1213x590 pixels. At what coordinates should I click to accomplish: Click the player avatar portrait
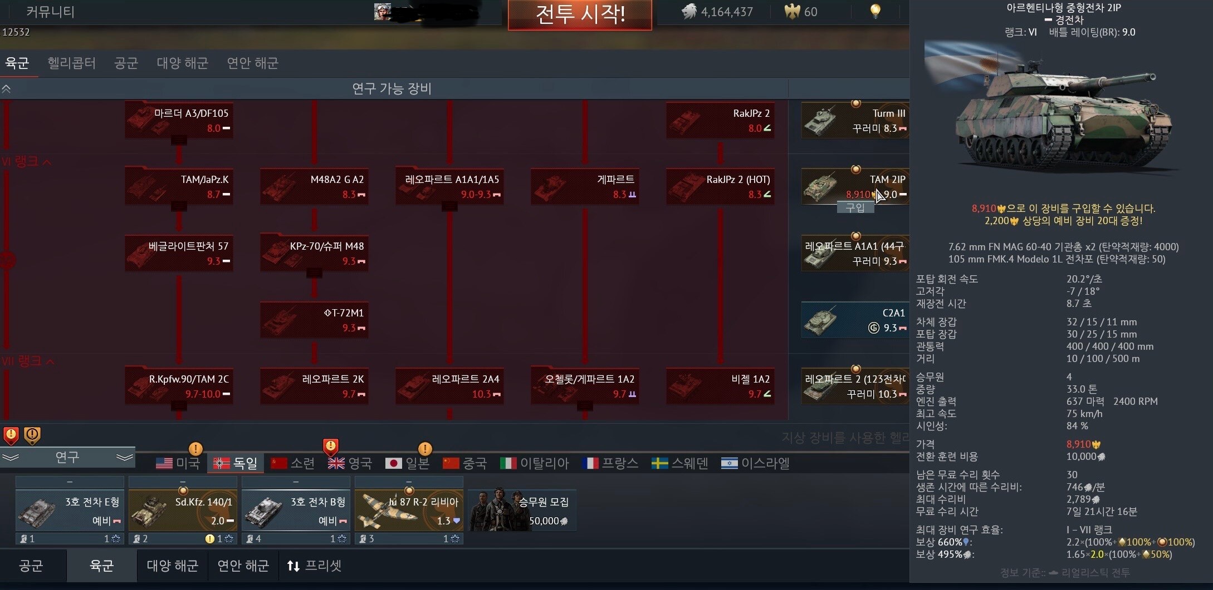pyautogui.click(x=382, y=11)
